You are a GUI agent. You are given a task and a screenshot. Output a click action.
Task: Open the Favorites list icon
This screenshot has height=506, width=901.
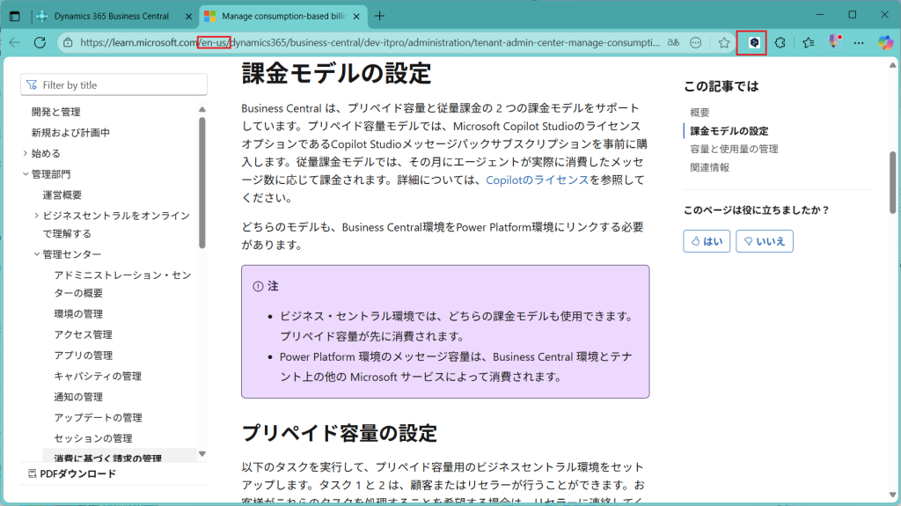[808, 42]
